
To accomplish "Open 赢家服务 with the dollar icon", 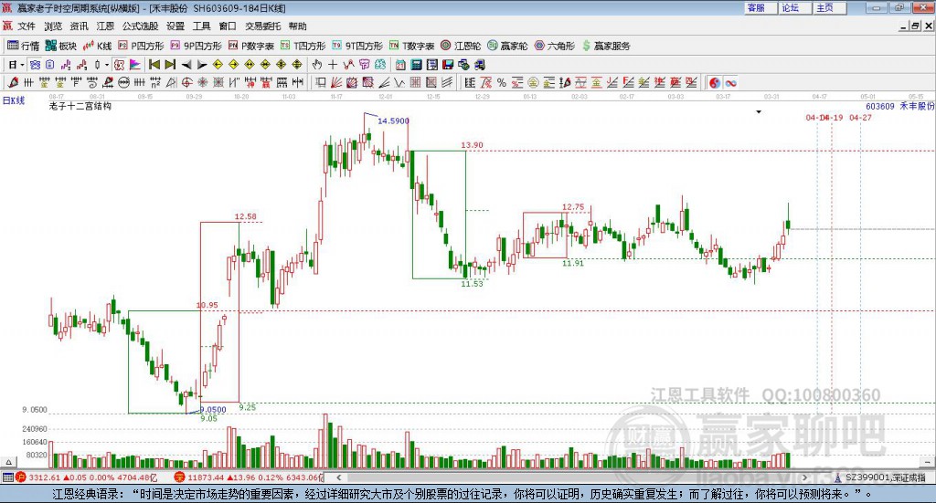I will (606, 46).
